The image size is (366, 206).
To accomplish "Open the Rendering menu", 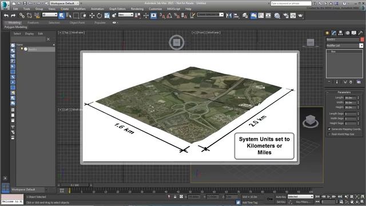I will pos(137,9).
